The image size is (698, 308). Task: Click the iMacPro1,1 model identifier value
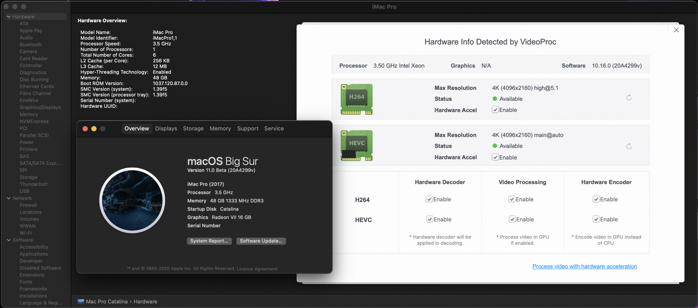pos(165,38)
